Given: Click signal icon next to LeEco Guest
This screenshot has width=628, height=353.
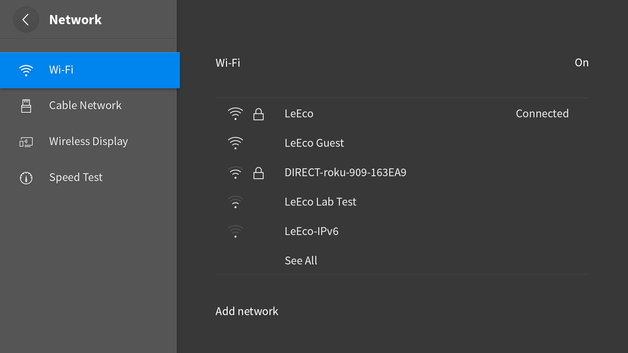Looking at the screenshot, I should [235, 143].
